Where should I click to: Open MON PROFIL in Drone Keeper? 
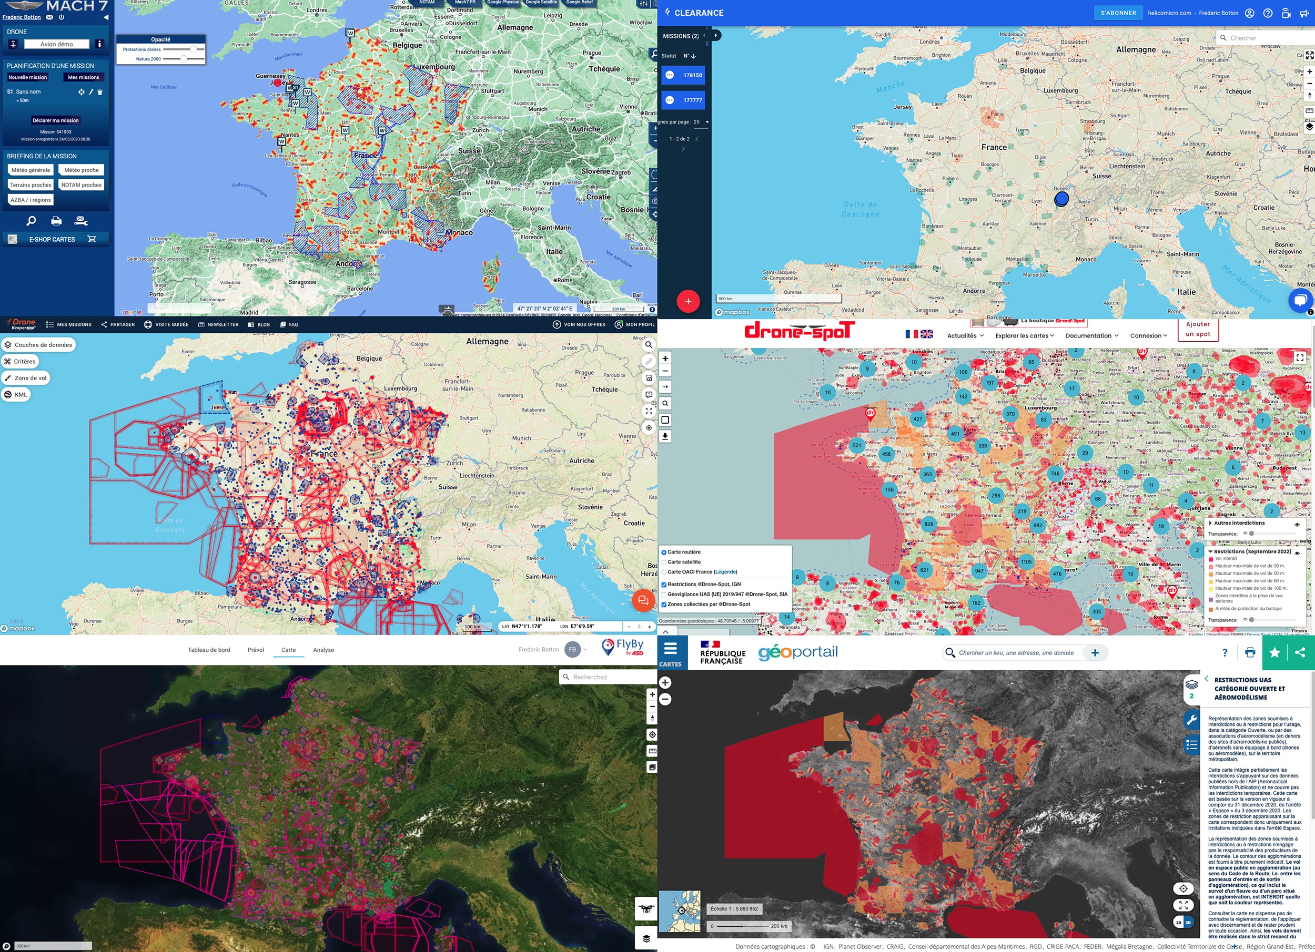(x=634, y=324)
